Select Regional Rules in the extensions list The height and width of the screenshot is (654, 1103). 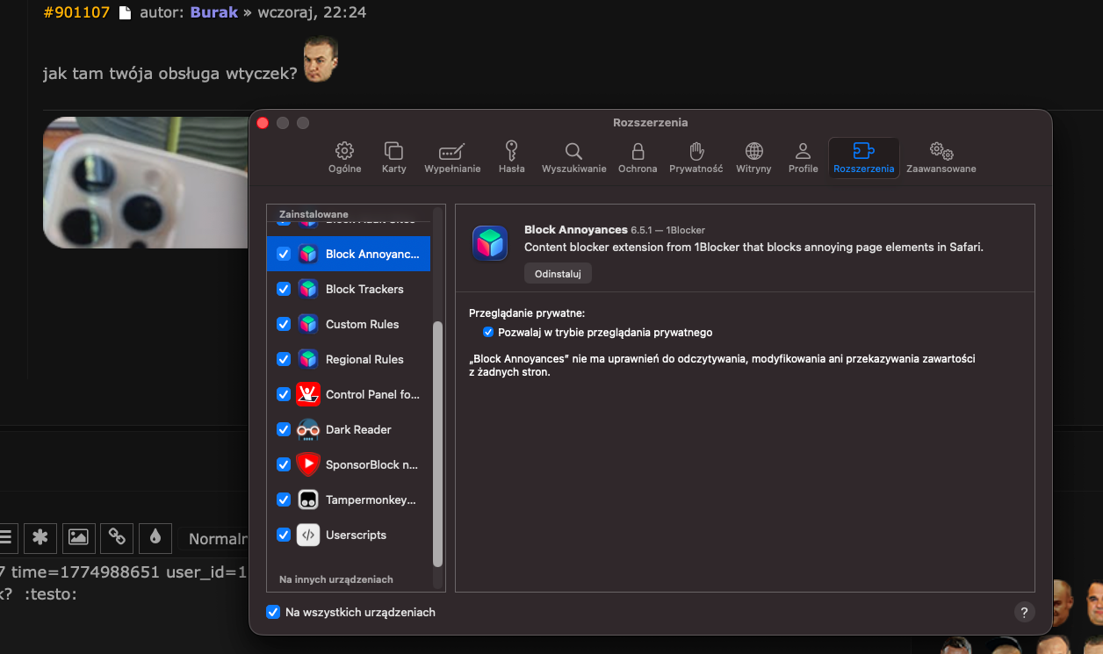[x=349, y=359]
